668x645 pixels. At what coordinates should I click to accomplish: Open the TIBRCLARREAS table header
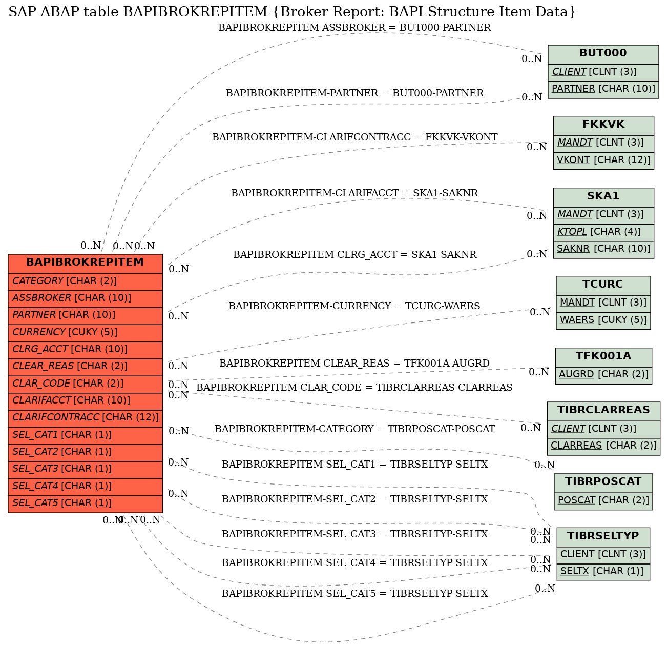pos(603,411)
